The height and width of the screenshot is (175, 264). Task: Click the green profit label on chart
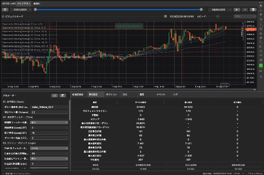click(129, 26)
